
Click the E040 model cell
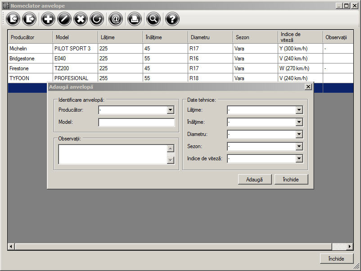point(76,59)
